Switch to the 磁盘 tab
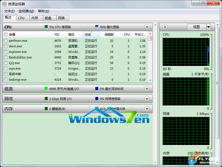Screen dimensions: 222x167 [50, 18]
